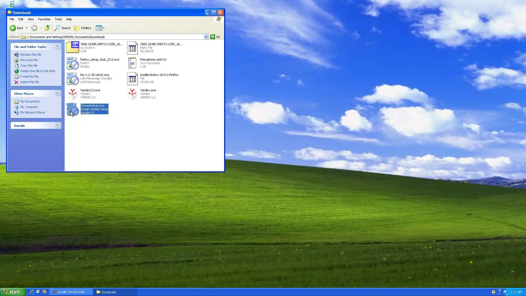
Task: Click Delete this file link
Action: point(29,82)
